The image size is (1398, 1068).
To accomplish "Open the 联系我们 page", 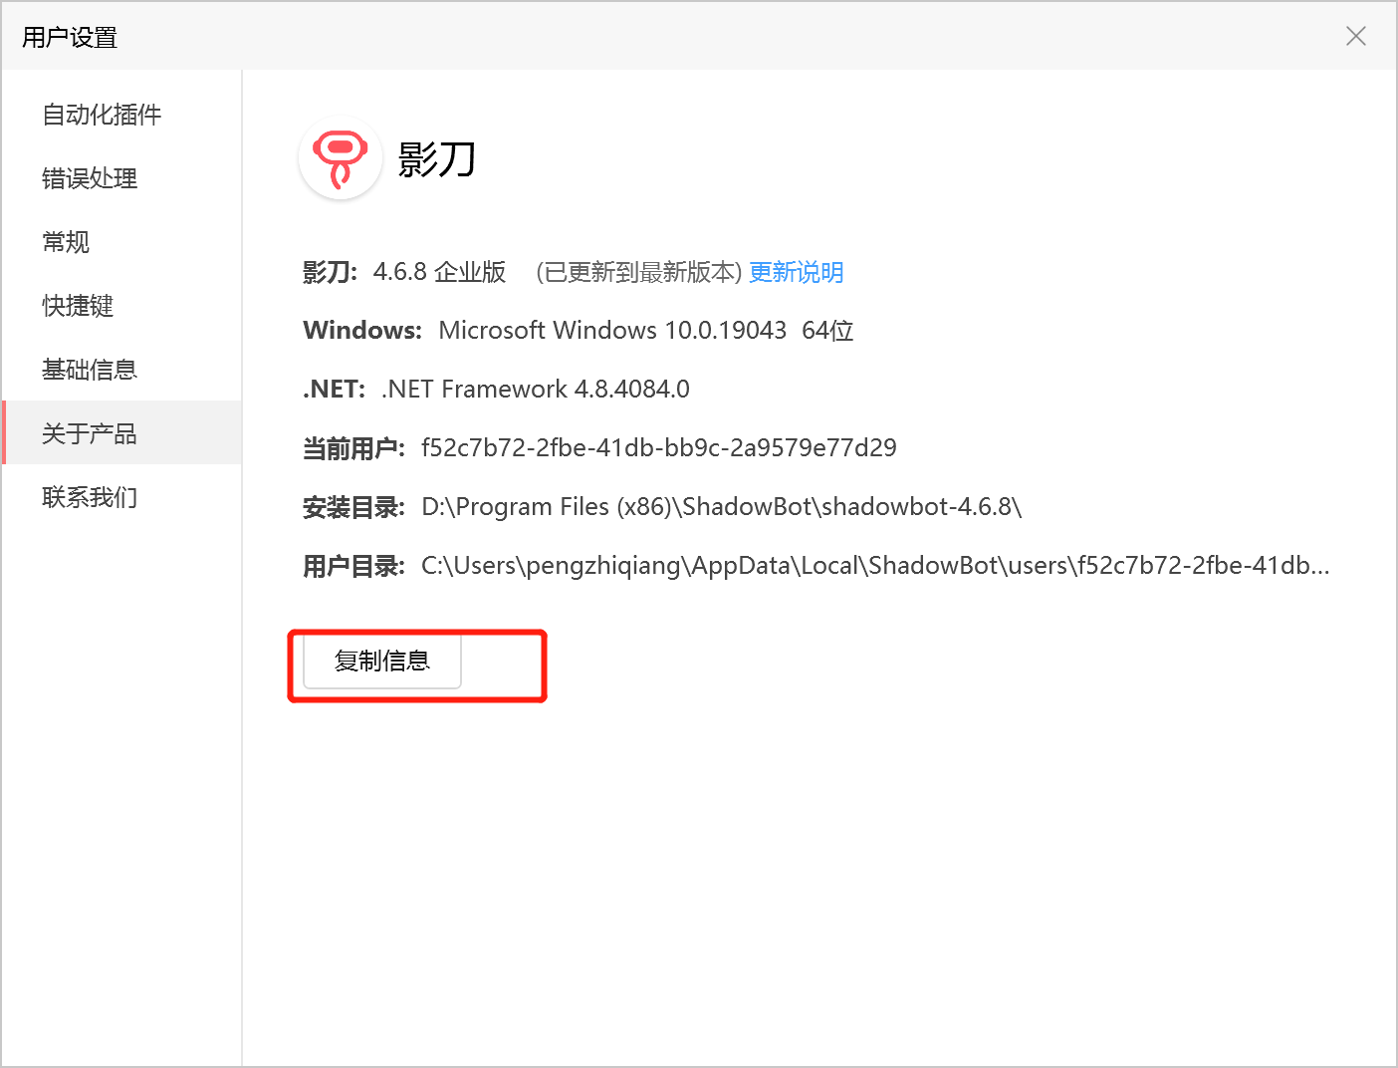I will [121, 497].
